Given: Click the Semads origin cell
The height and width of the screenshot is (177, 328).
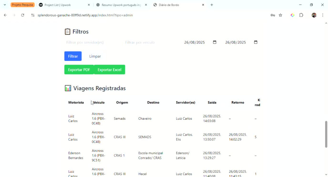Looking at the screenshot, I should pyautogui.click(x=120, y=118).
